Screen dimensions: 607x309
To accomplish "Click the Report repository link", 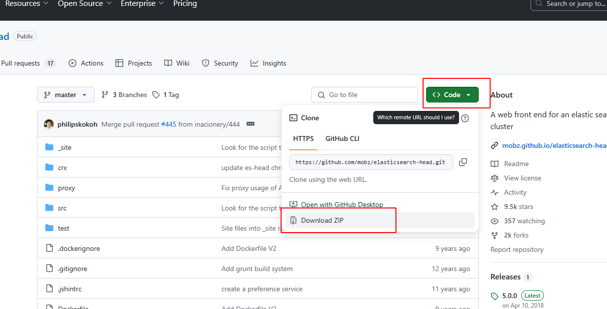I will pos(517,249).
